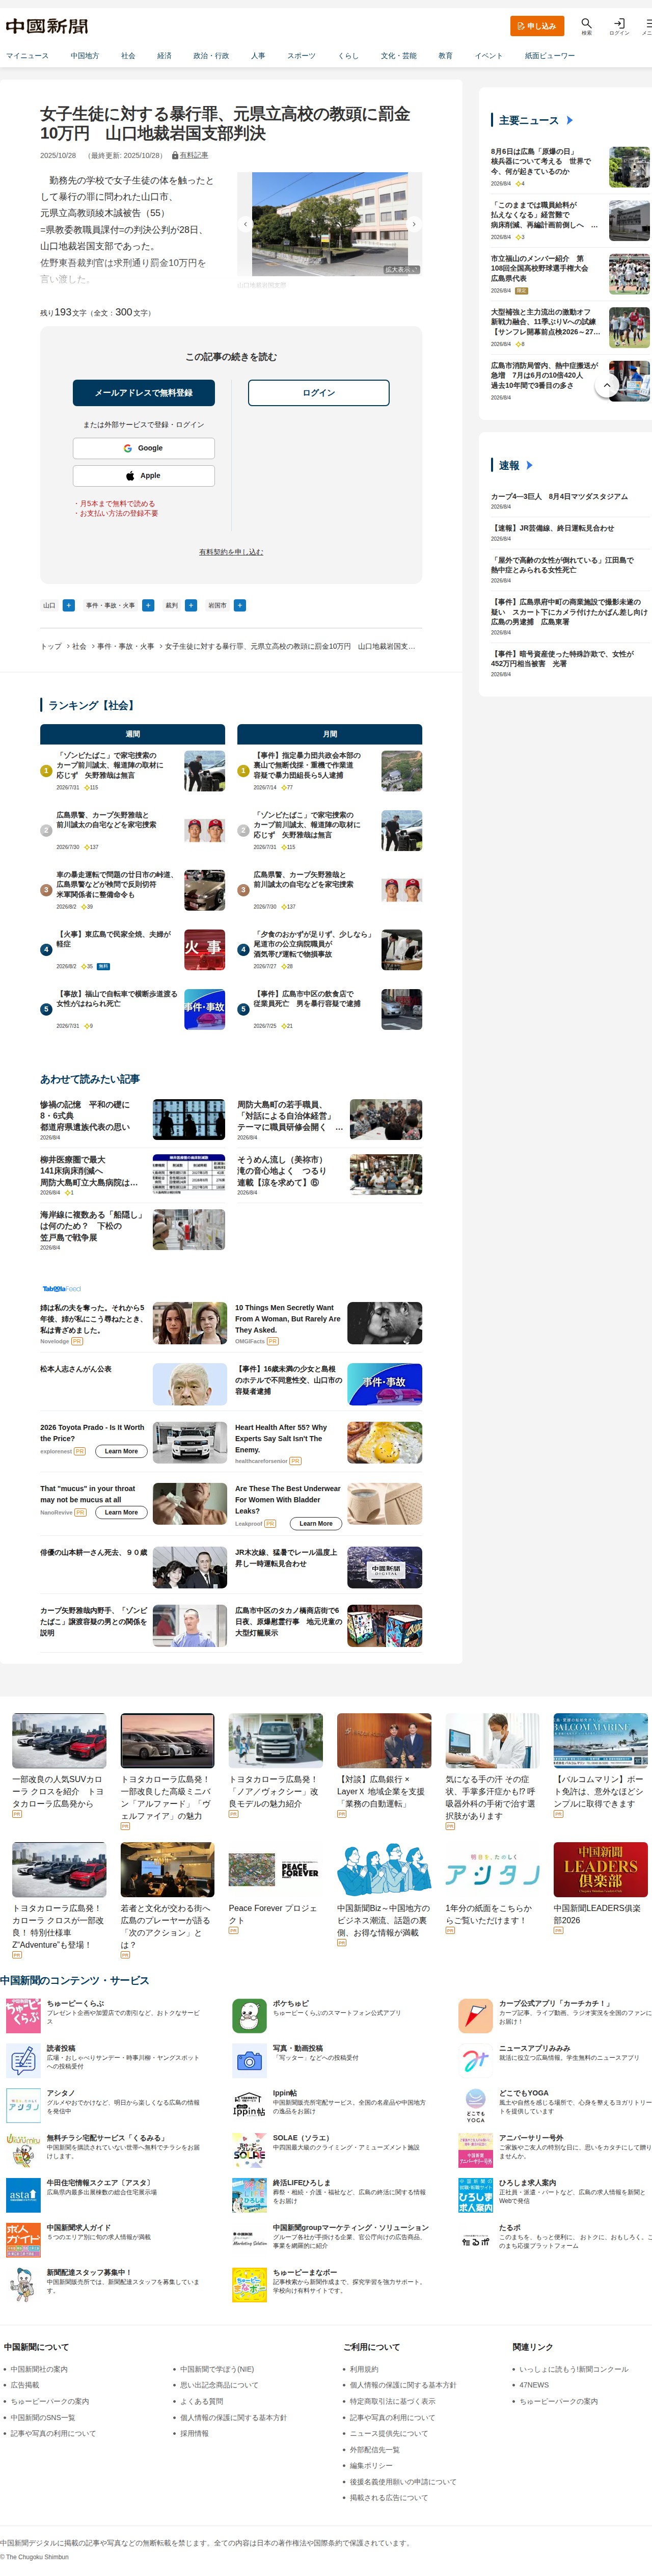Switch ranking to the 週間 tab
Viewport: 652px width, 2576px height.
coord(133,735)
